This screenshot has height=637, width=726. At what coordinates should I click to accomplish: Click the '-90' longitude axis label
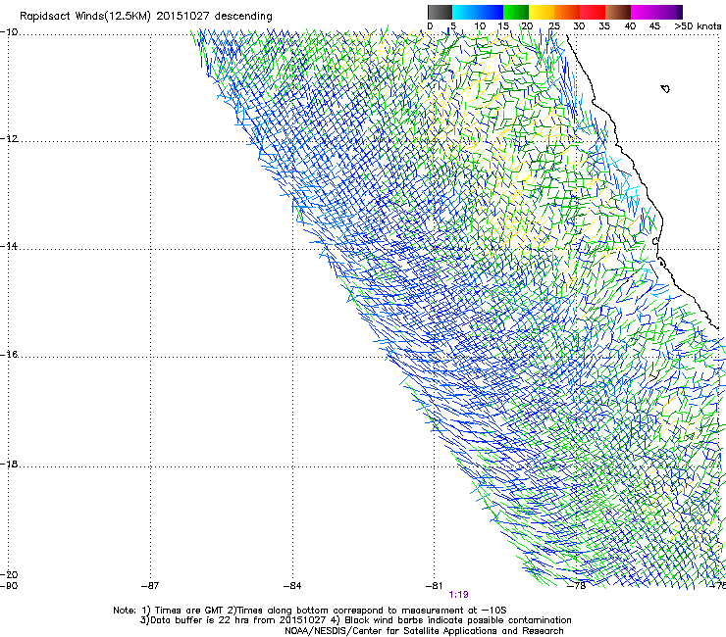pos(9,586)
